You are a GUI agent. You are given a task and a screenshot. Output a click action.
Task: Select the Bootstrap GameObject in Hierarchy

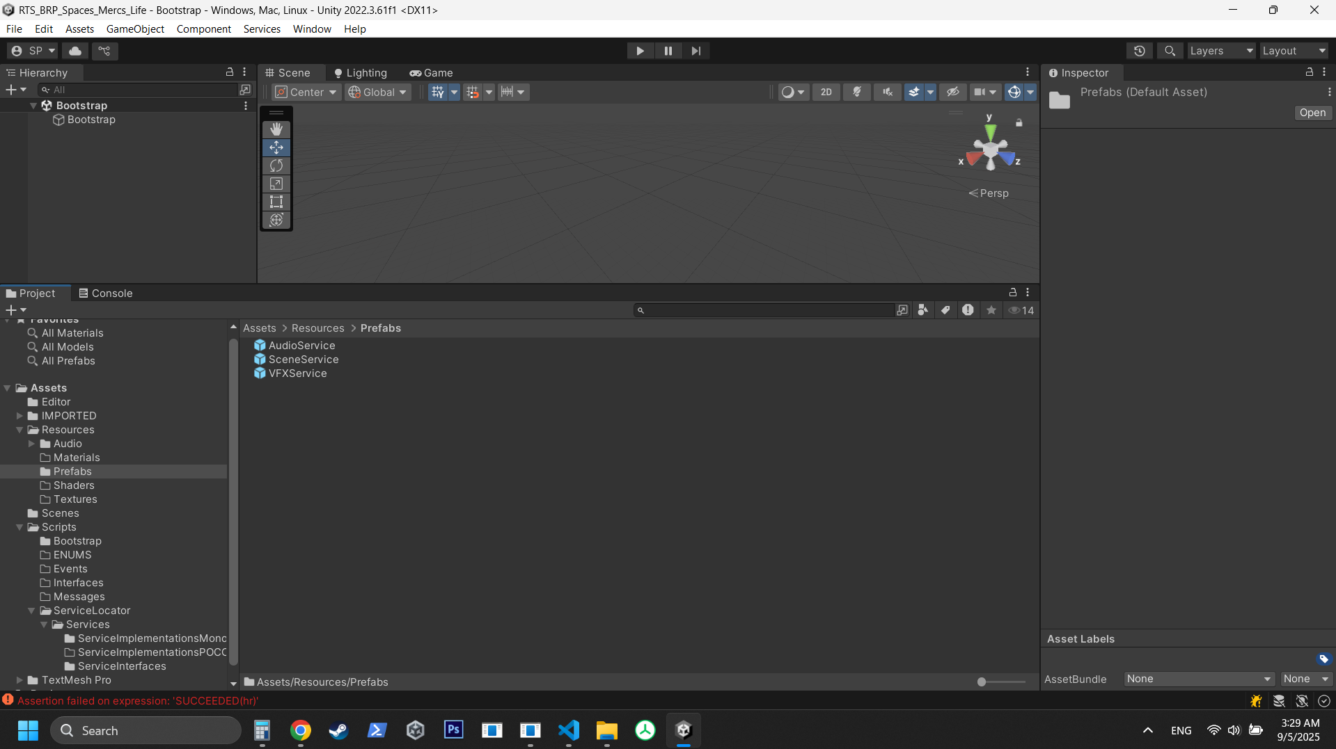(91, 120)
